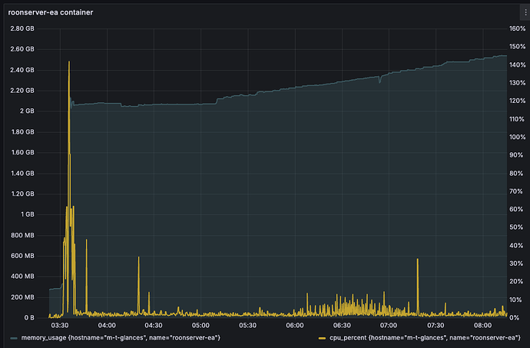Click the 1.40 GB left axis label
This screenshot has width=530, height=348.
click(x=22, y=173)
